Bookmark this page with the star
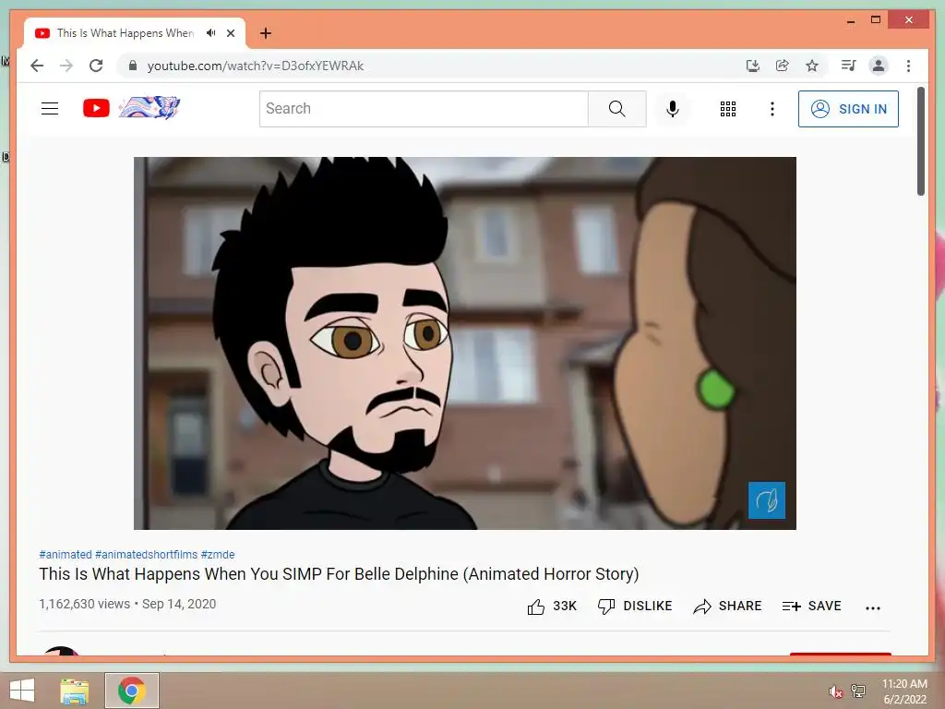 tap(812, 66)
